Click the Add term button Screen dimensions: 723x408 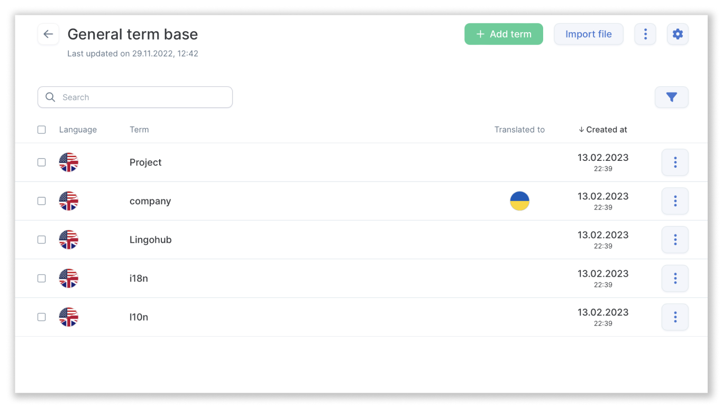[x=504, y=34]
